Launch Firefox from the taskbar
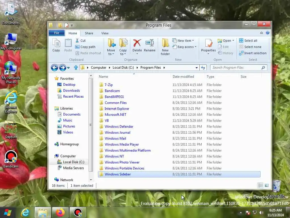 point(60,212)
